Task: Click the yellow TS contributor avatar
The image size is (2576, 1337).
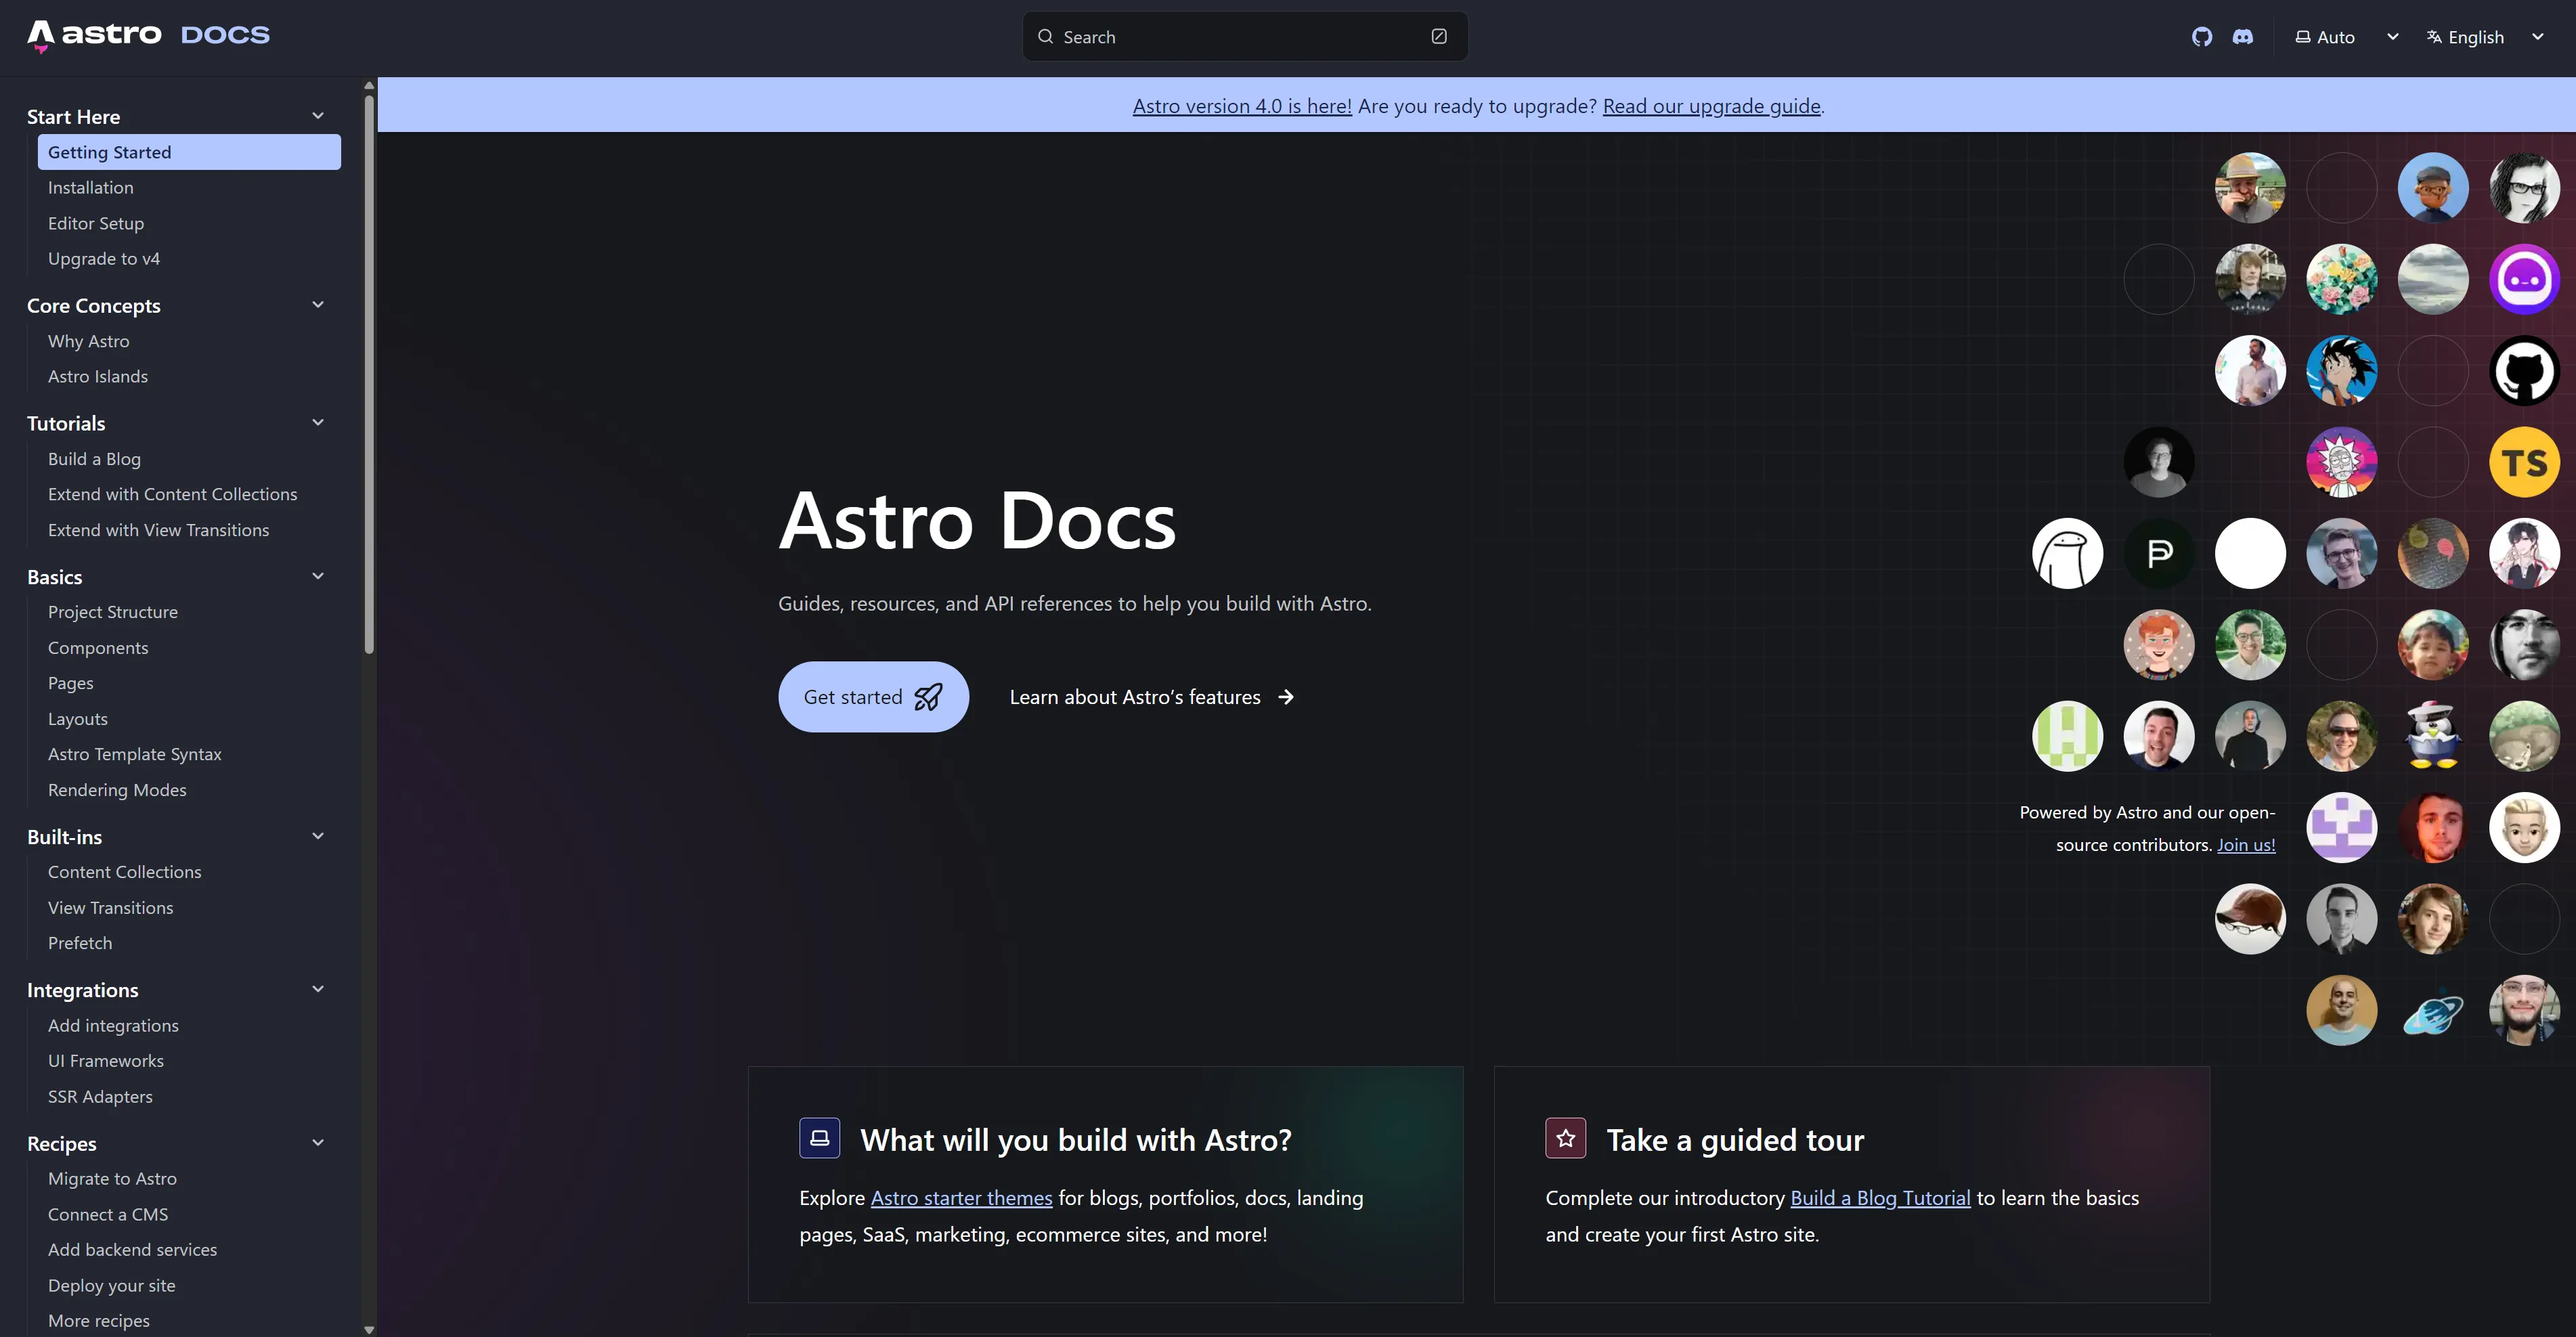Action: [x=2524, y=462]
